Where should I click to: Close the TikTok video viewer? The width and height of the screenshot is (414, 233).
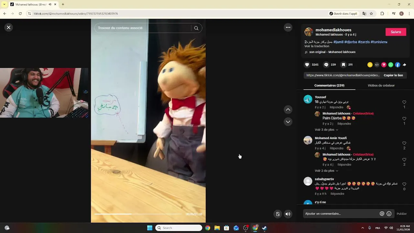pos(9,28)
